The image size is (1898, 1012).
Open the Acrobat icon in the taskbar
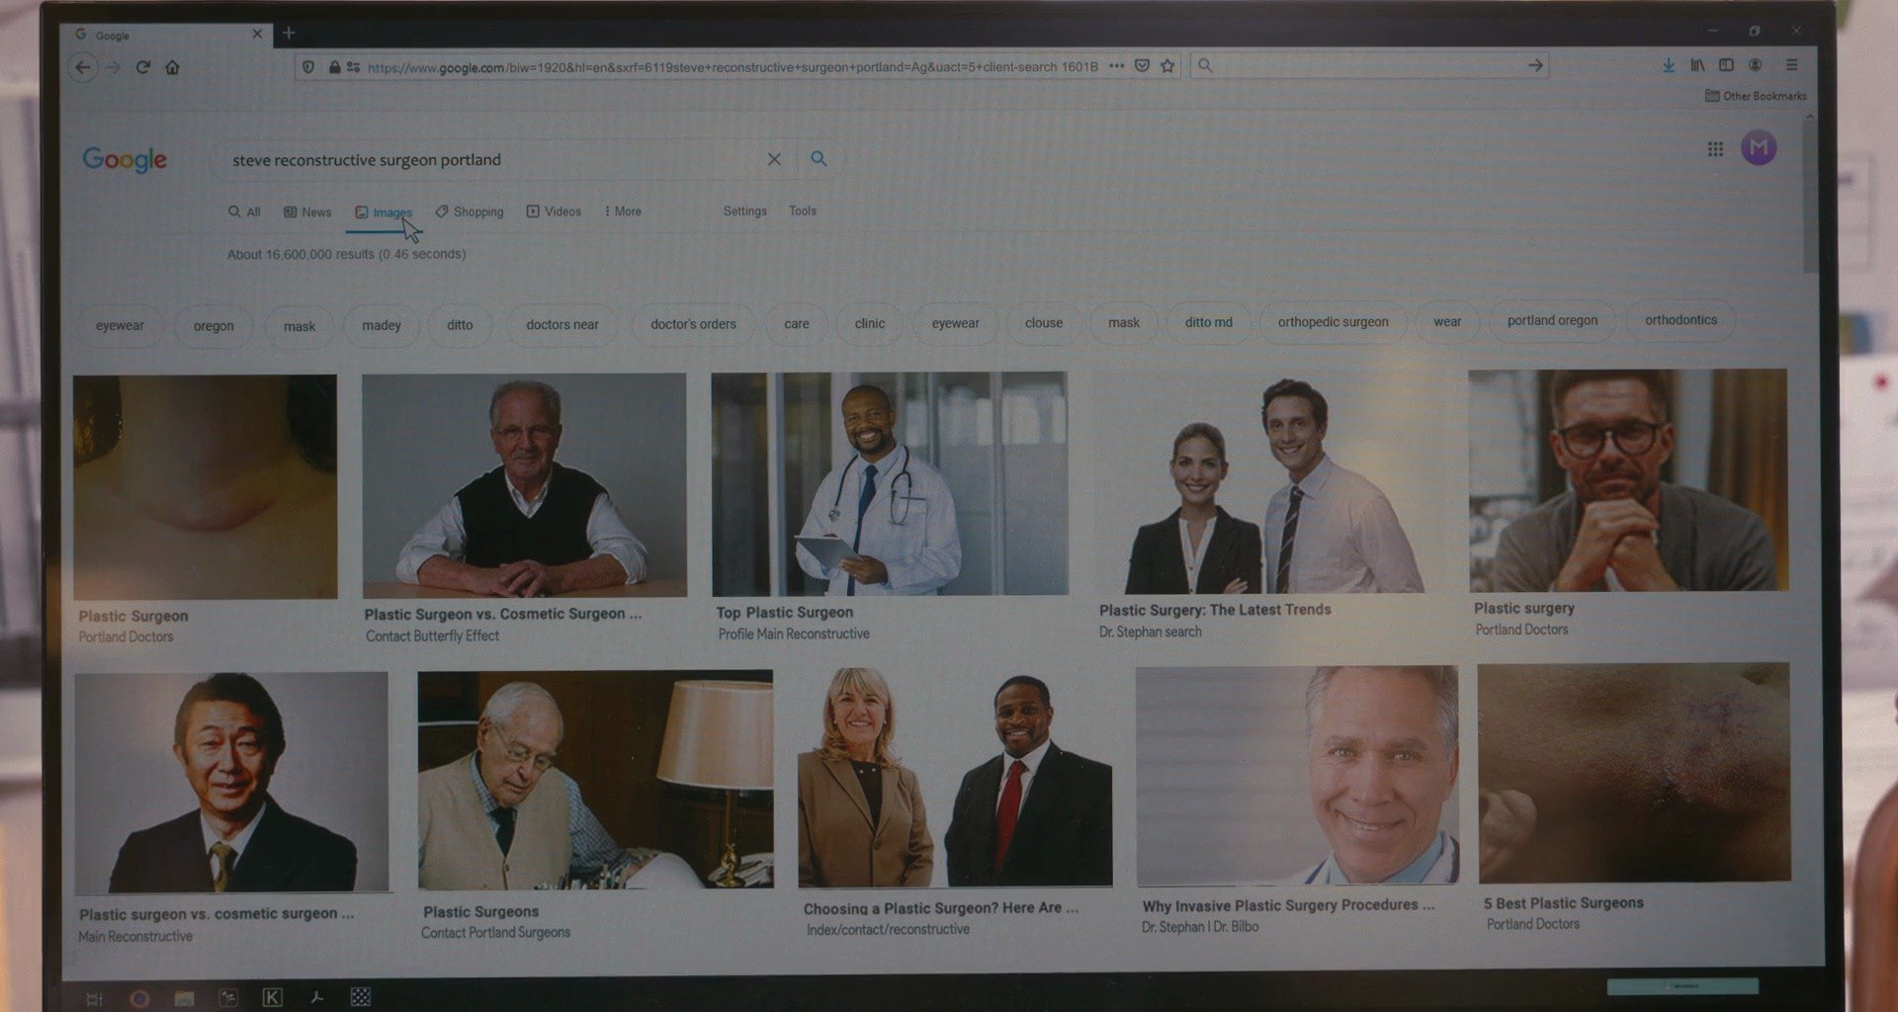coord(316,997)
